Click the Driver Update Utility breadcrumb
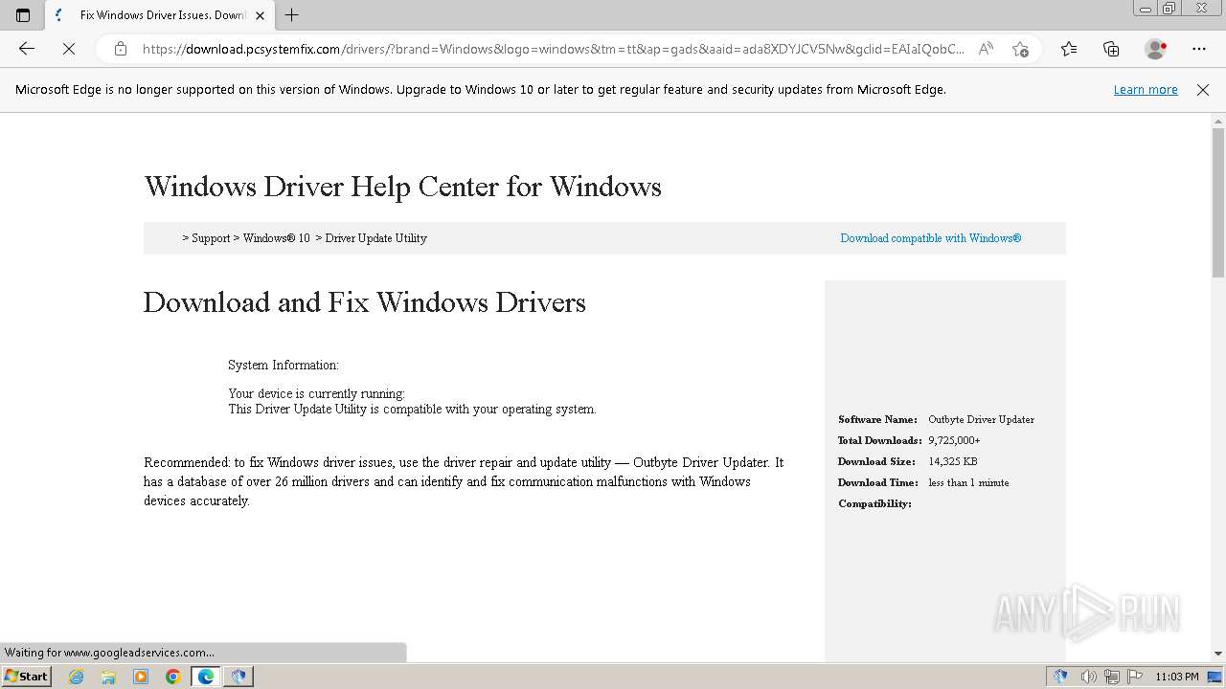1226x689 pixels. click(376, 238)
